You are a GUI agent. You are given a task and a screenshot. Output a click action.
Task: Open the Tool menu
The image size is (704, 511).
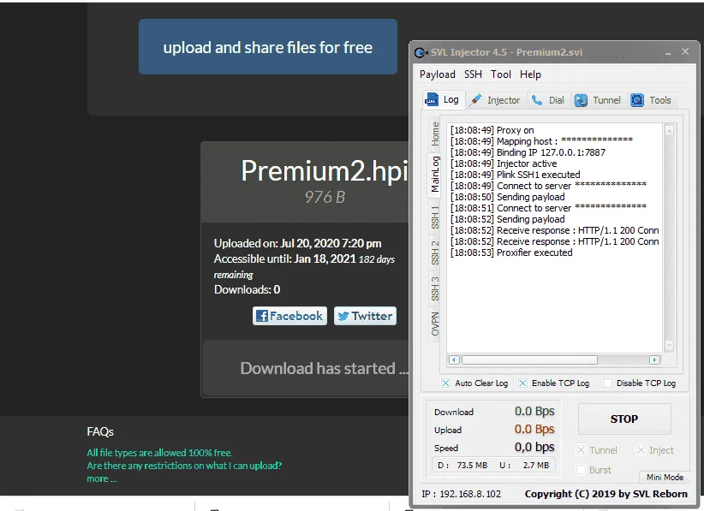tap(501, 74)
